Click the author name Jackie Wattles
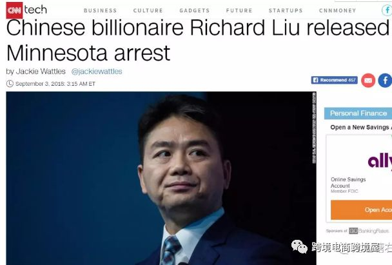Screen dimensions: 392x265 click(41, 72)
